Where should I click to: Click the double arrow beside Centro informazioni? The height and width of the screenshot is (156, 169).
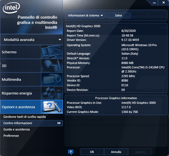pos(59,123)
